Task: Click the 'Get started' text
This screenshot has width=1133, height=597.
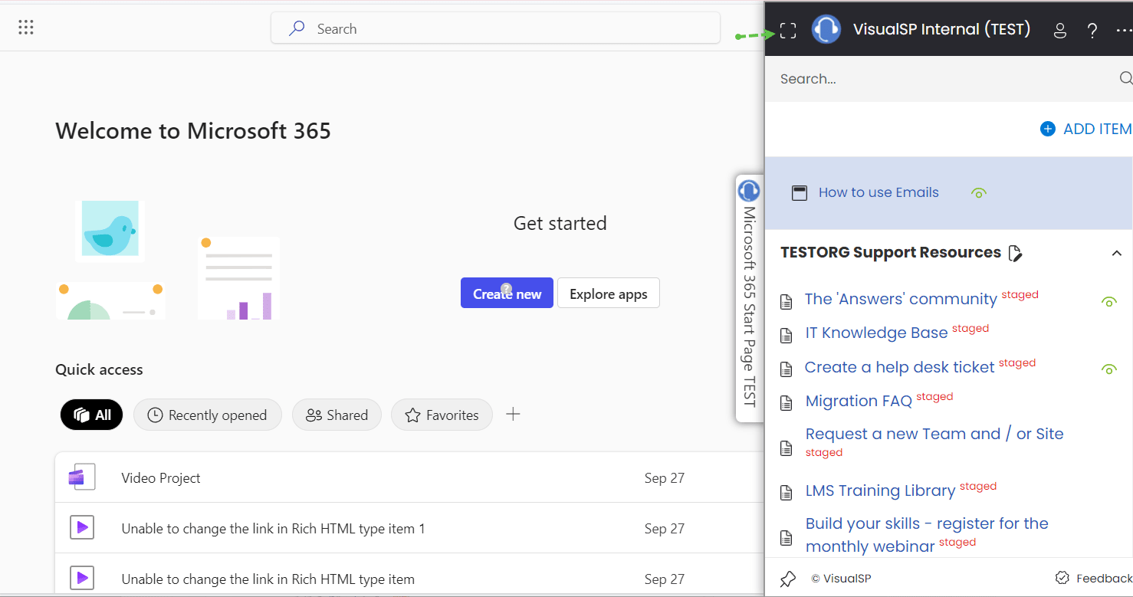Action: click(x=560, y=223)
